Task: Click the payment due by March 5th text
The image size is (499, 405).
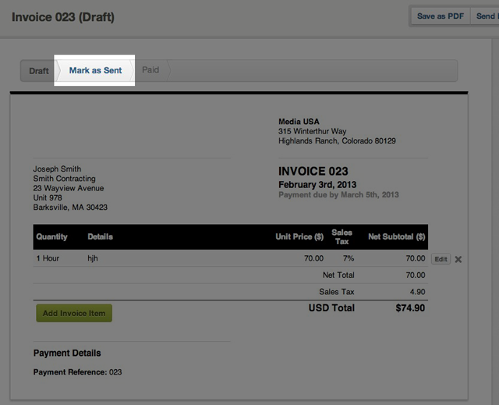Action: click(x=338, y=195)
